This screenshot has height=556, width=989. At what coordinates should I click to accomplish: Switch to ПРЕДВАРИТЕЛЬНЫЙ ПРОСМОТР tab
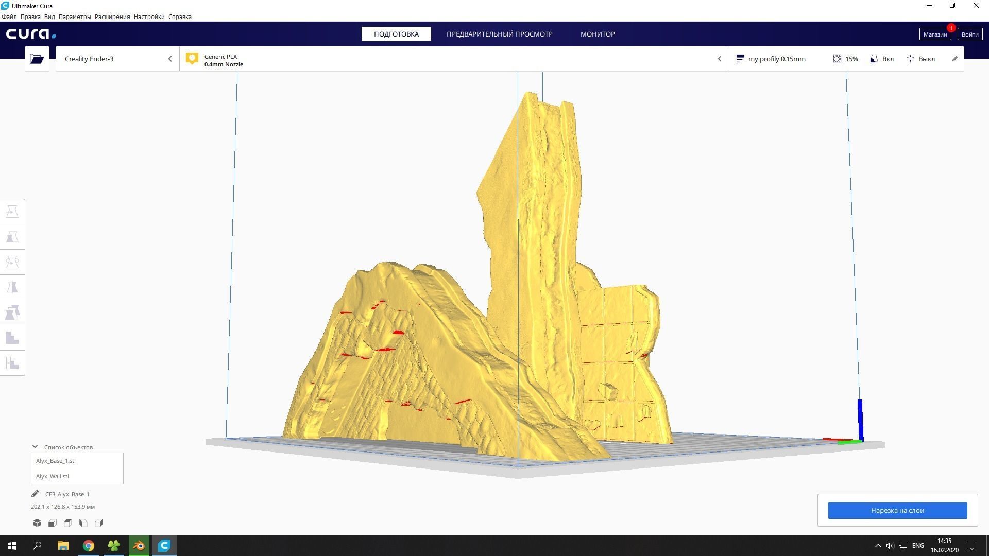[499, 34]
